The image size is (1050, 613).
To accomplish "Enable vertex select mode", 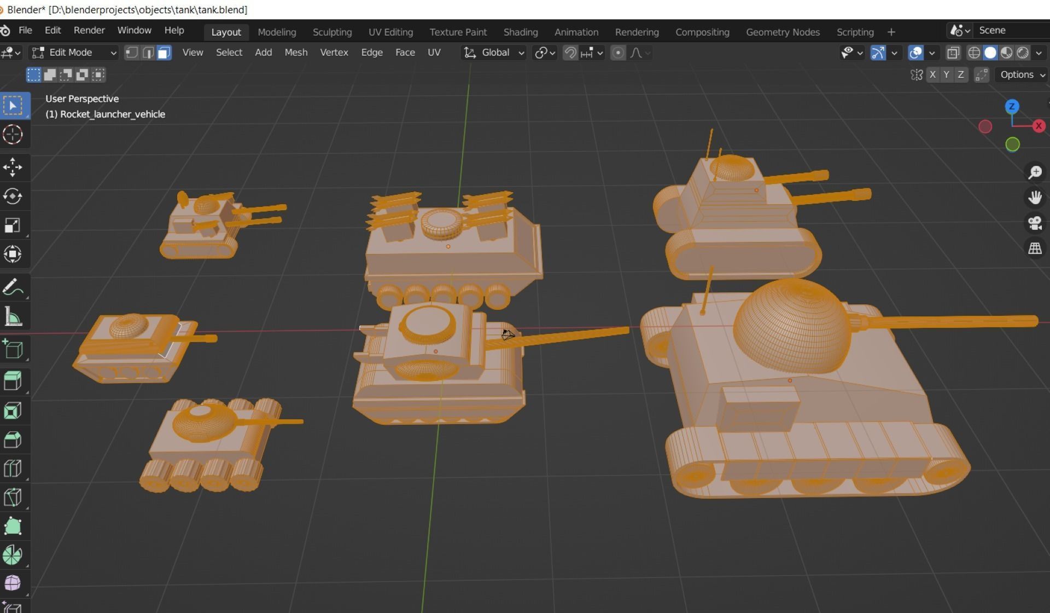I will point(132,53).
